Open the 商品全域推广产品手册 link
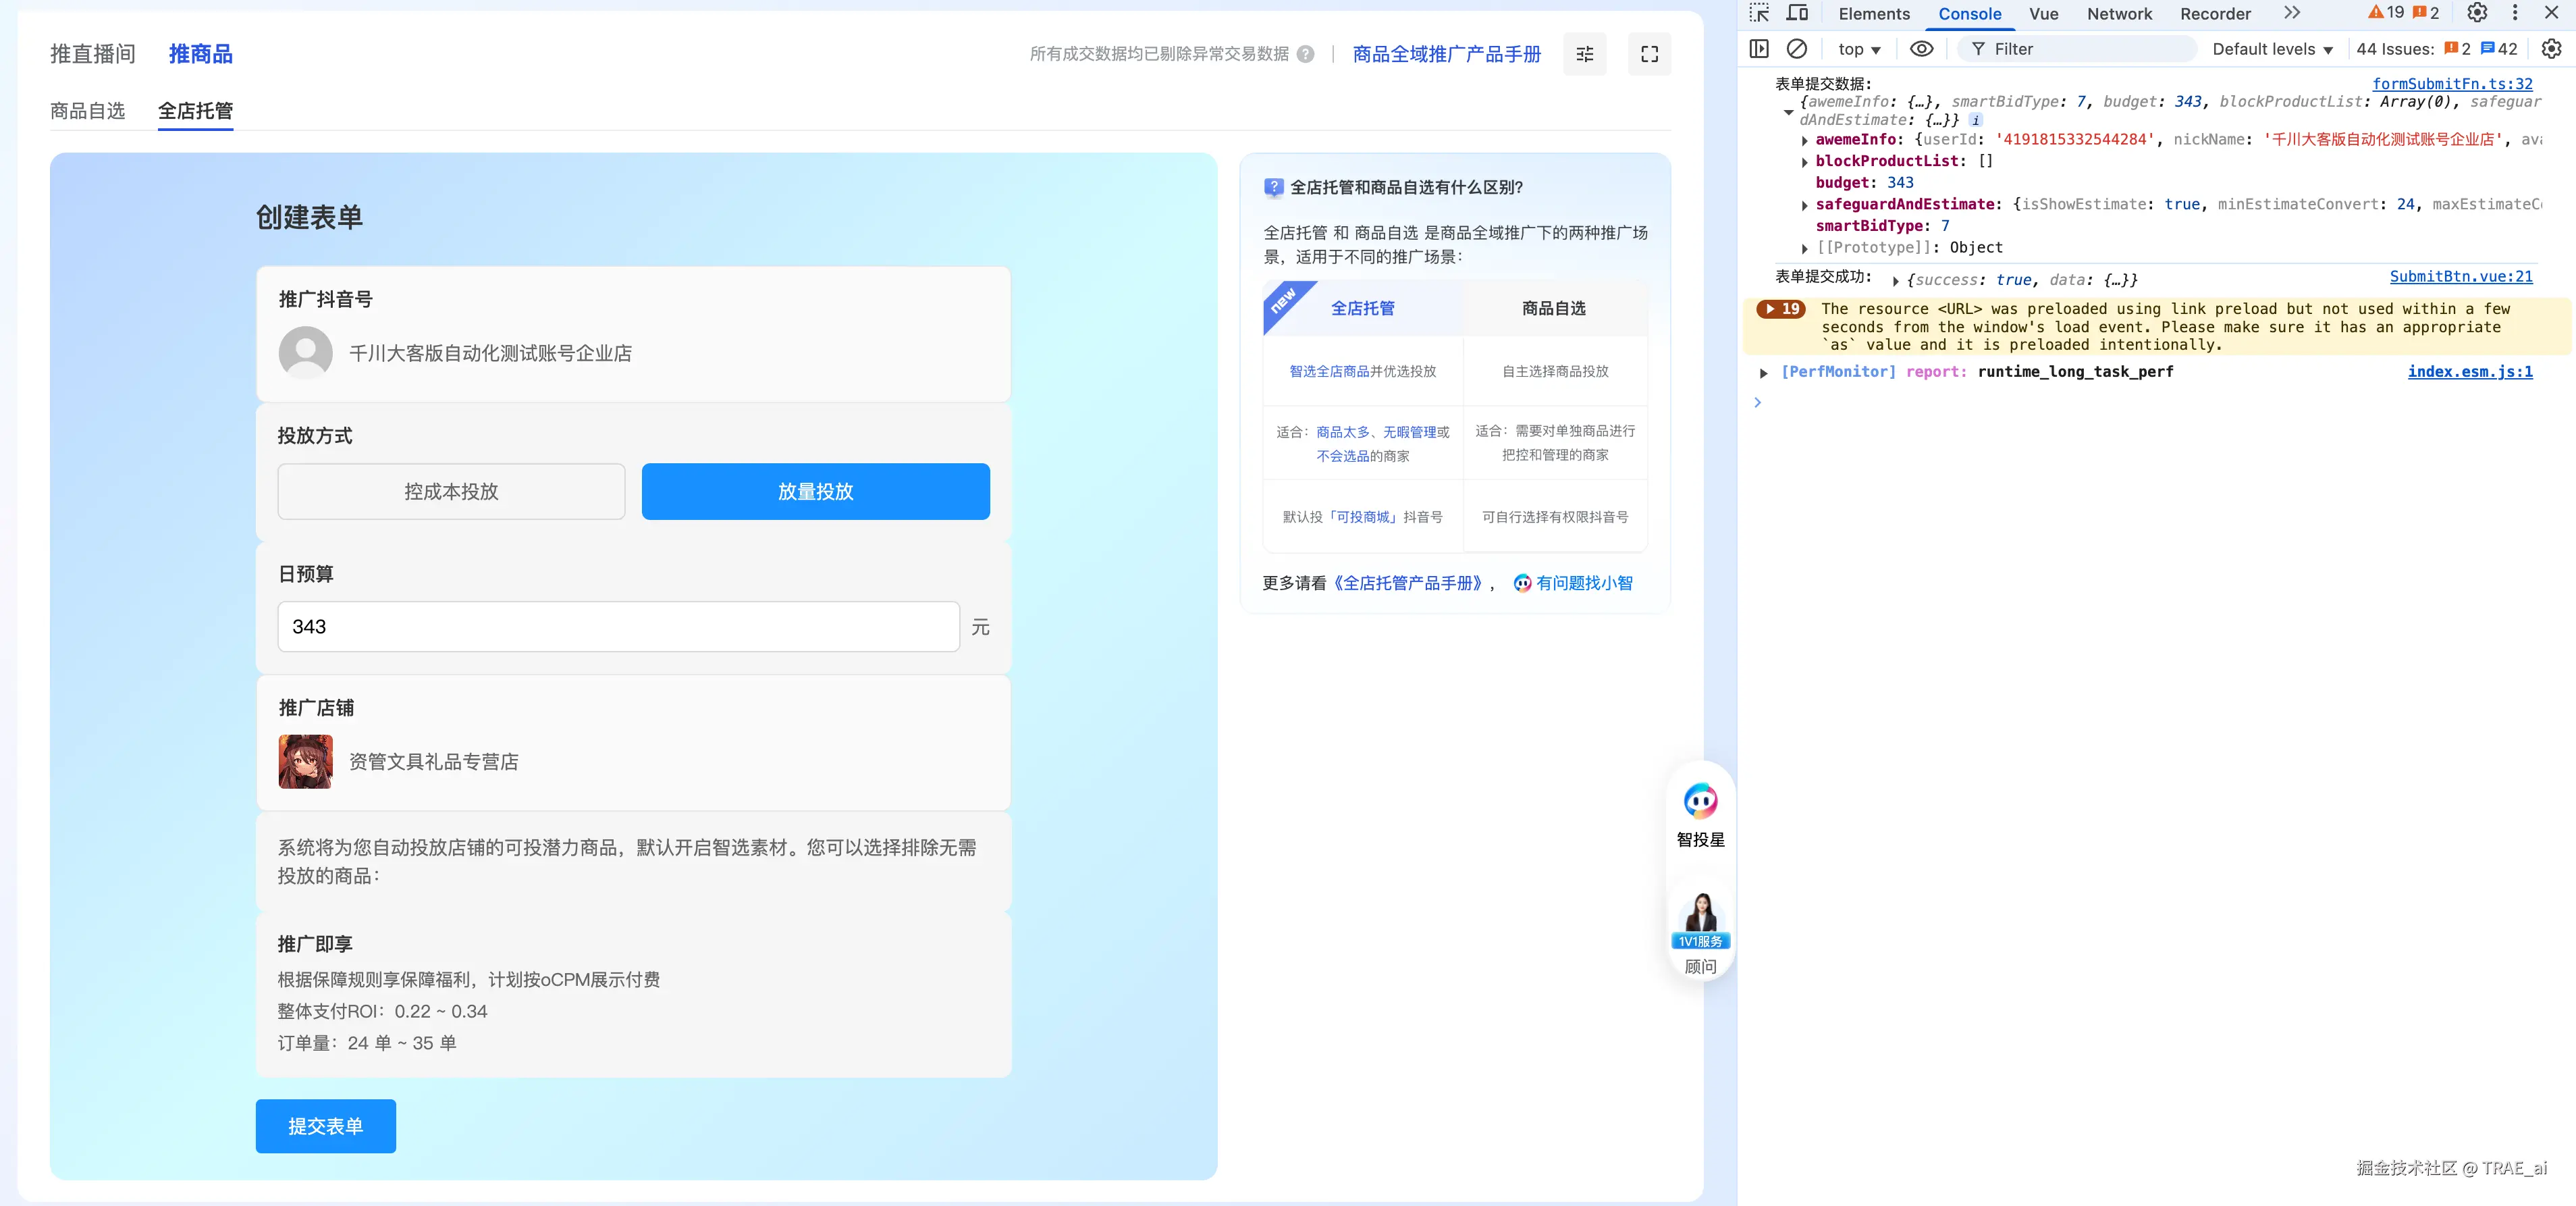This screenshot has width=2576, height=1206. (1446, 54)
